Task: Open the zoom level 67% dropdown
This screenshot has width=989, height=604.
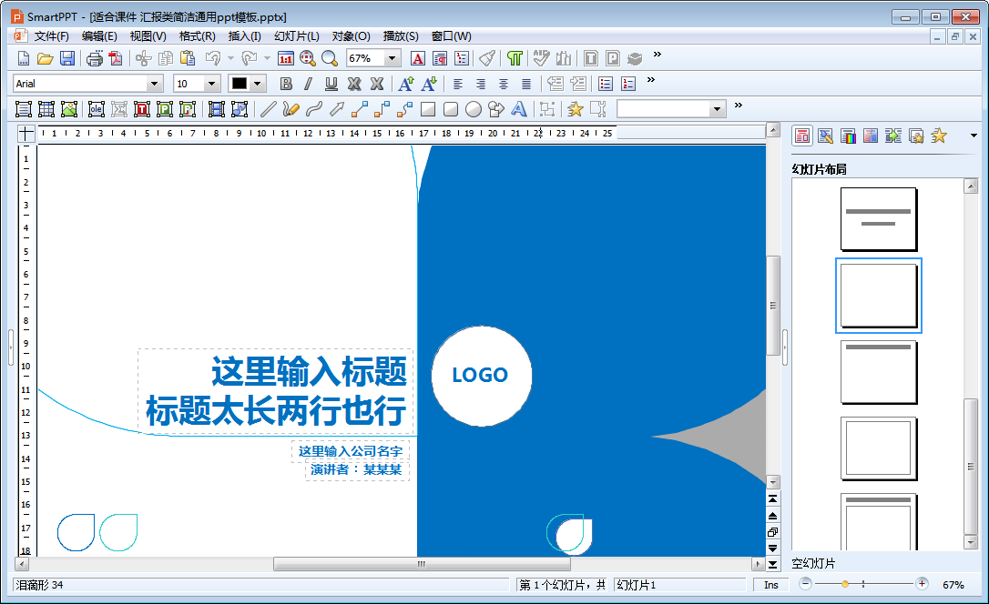Action: coord(392,58)
